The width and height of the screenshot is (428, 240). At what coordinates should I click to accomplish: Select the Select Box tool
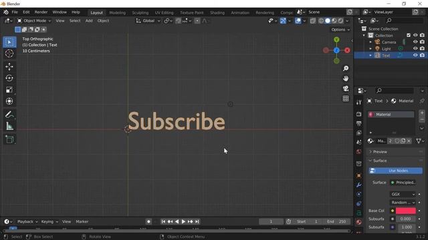9,42
